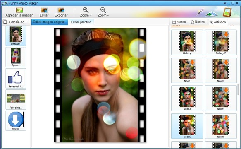Click the download arrow badge on Neon2
The width and height of the screenshot is (241, 149).
(x=226, y=62)
